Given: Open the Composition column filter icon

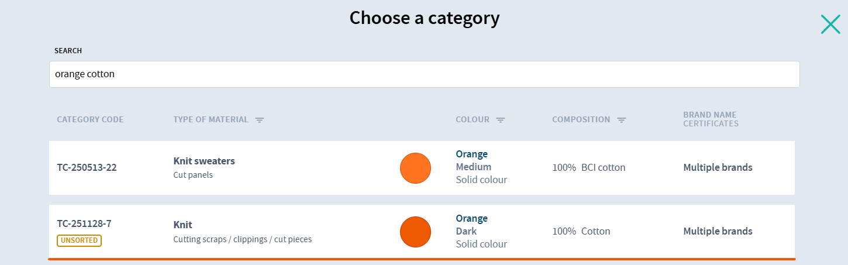Looking at the screenshot, I should click(622, 120).
